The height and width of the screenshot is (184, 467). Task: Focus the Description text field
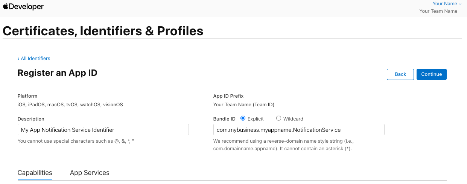pyautogui.click(x=103, y=130)
